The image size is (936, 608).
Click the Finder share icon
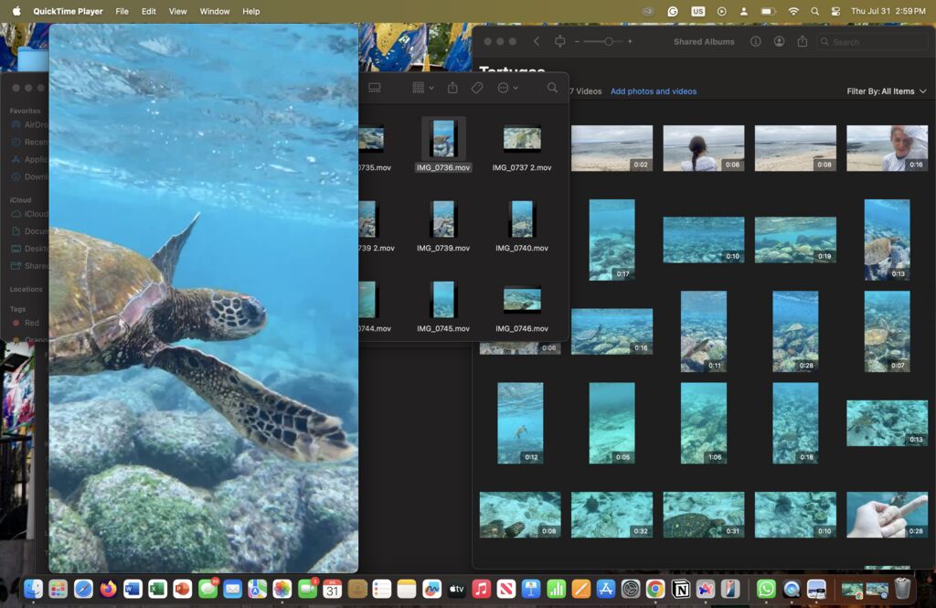[x=452, y=88]
